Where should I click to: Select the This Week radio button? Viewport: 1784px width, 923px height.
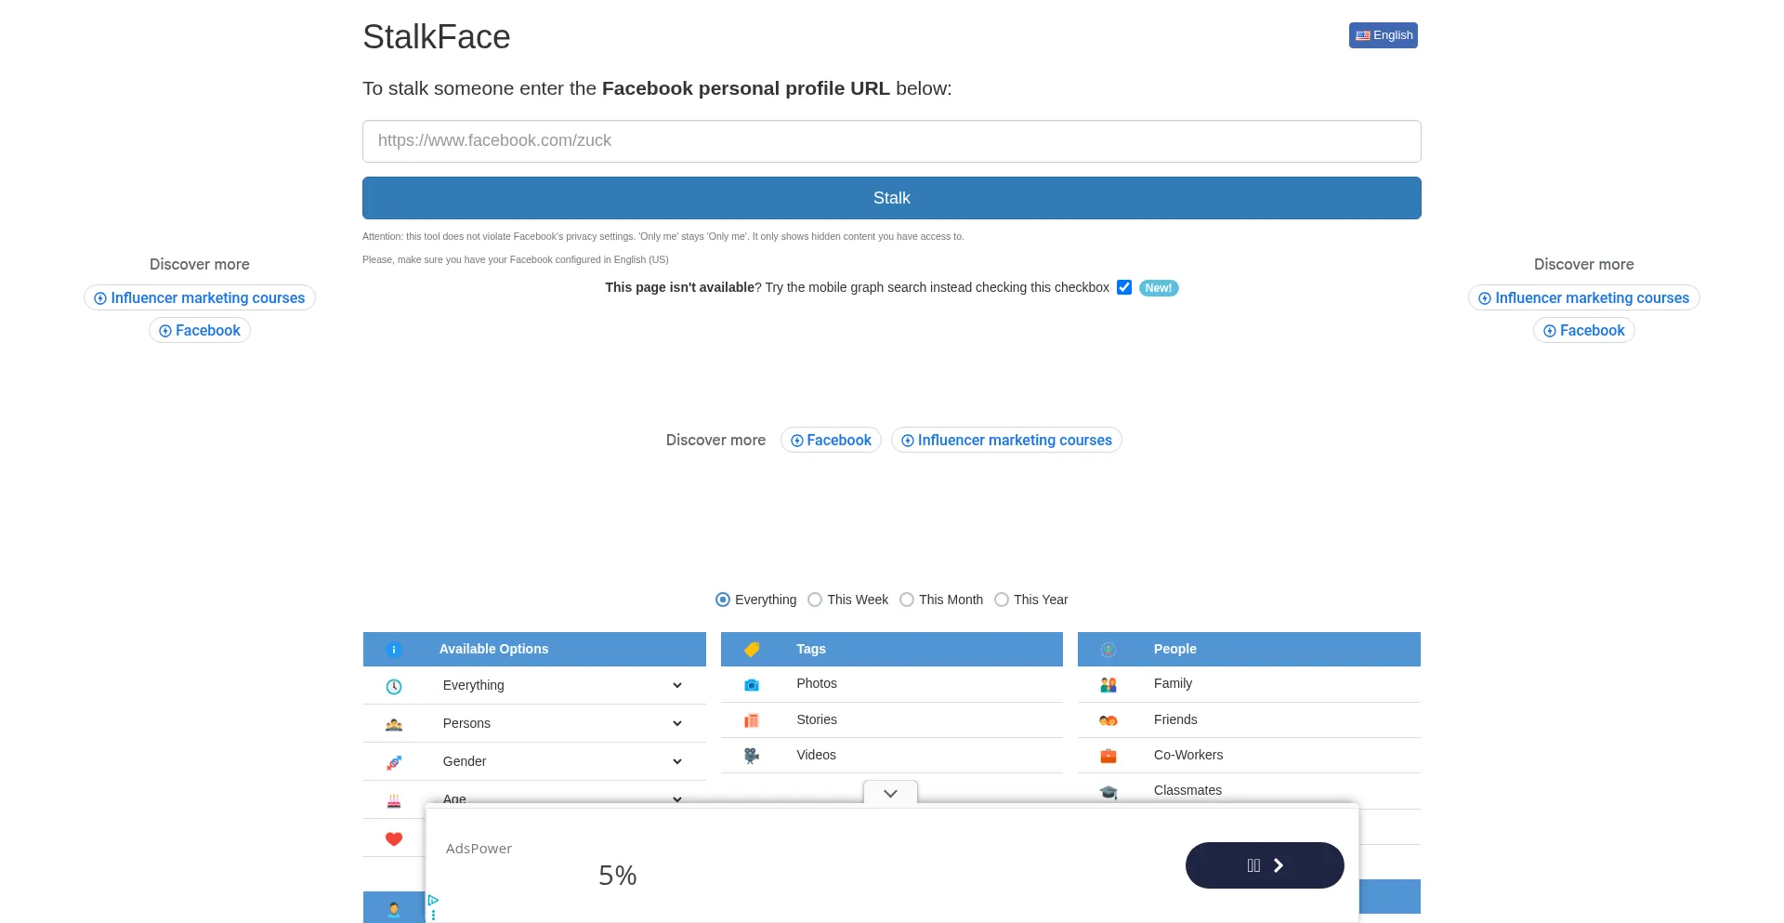point(815,600)
